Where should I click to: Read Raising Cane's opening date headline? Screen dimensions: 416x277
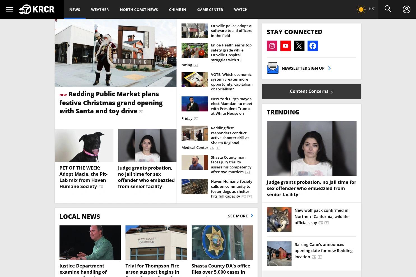tap(323, 250)
